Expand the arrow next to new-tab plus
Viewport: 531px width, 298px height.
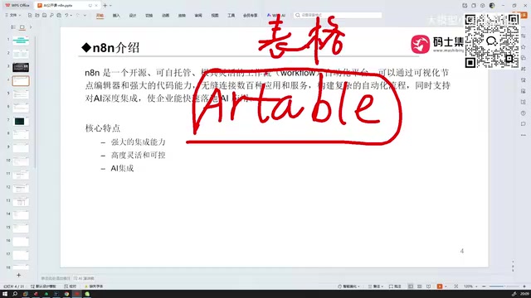click(110, 6)
